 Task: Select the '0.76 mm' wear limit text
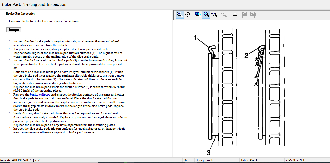119,87
